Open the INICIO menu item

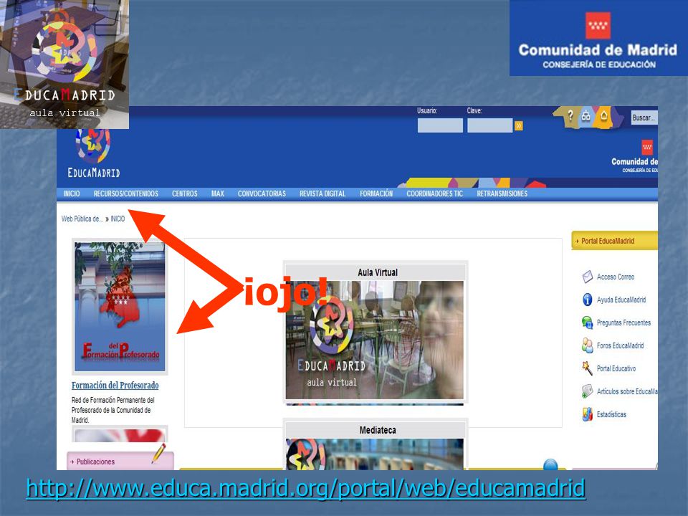72,193
